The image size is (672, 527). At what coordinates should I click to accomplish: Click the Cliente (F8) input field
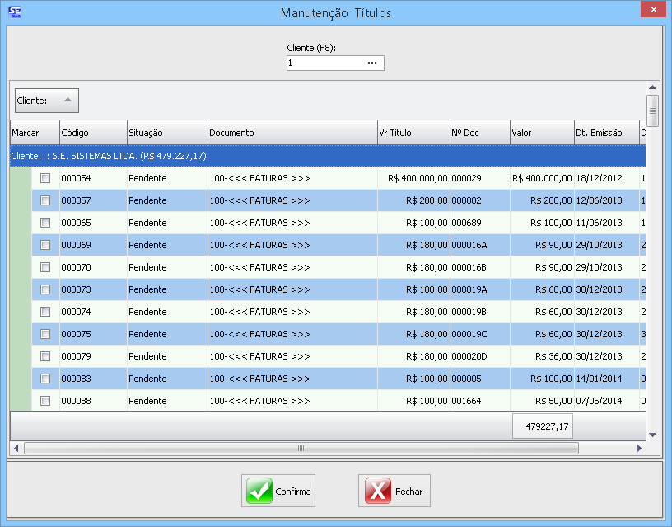pos(325,64)
